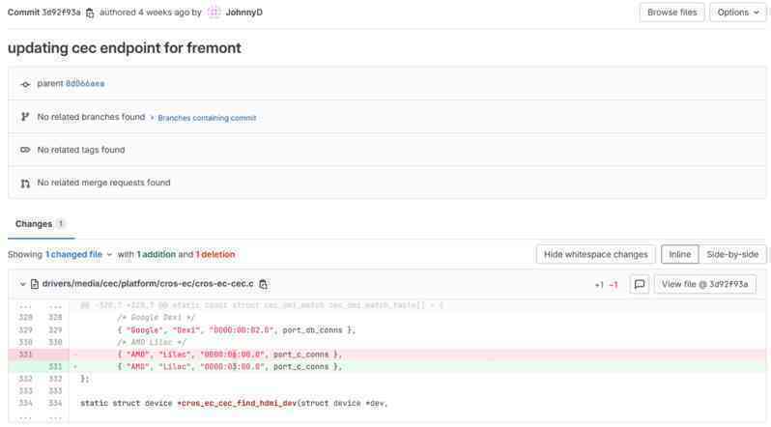771x427 pixels.
Task: Copy commit SHA 3d92f93a icon
Action: (x=90, y=13)
